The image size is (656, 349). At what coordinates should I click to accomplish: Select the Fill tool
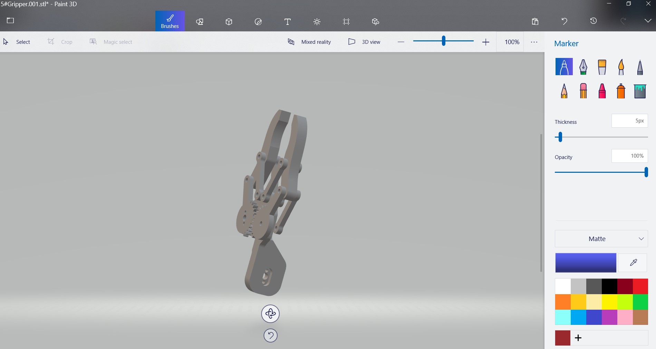click(640, 91)
